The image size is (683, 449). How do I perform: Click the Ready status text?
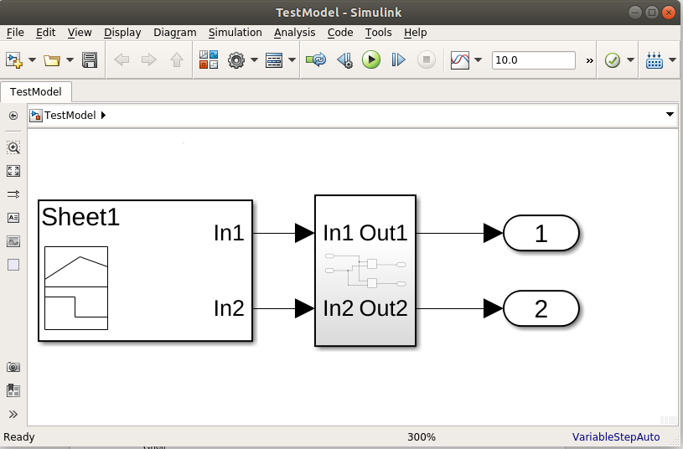pos(19,436)
